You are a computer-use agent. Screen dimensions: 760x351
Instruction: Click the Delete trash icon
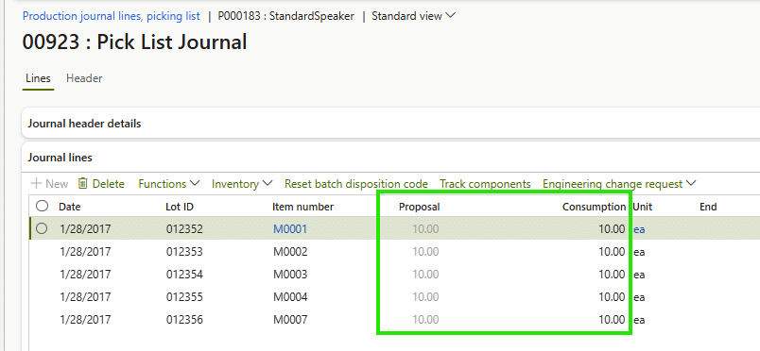[83, 184]
